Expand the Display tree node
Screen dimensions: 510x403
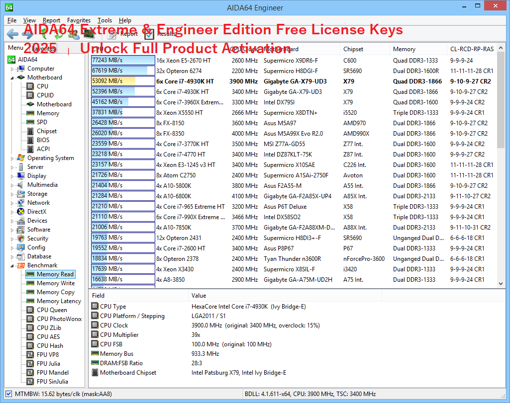tap(12, 176)
